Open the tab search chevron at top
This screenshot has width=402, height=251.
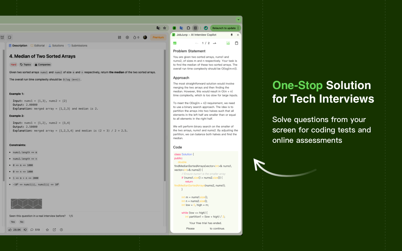238,19
